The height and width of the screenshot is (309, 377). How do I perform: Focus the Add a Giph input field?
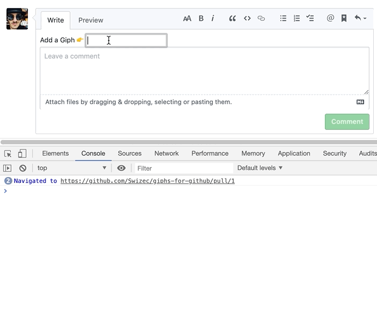126,40
